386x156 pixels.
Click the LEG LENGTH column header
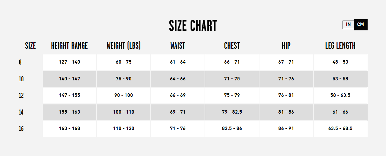[x=340, y=46]
